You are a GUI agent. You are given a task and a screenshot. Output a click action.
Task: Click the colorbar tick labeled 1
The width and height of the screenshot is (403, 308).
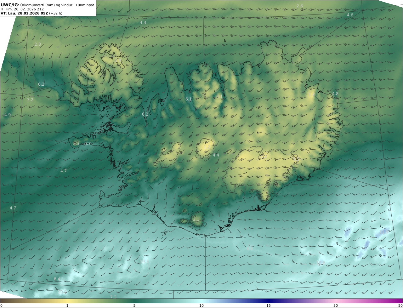[x=67, y=305]
